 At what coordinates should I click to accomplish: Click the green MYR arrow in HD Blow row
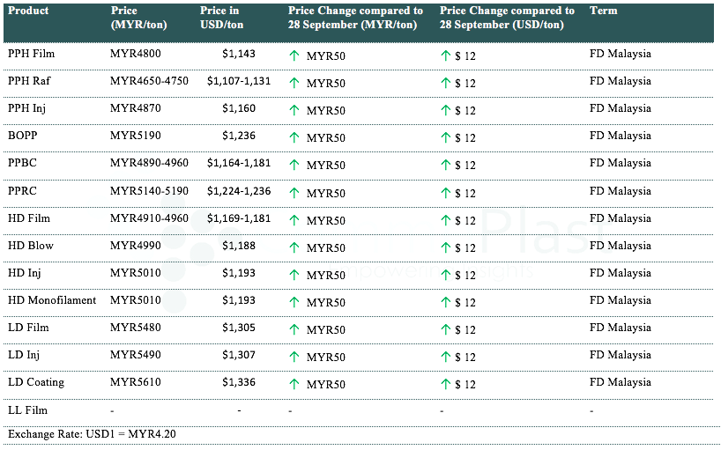tap(294, 247)
